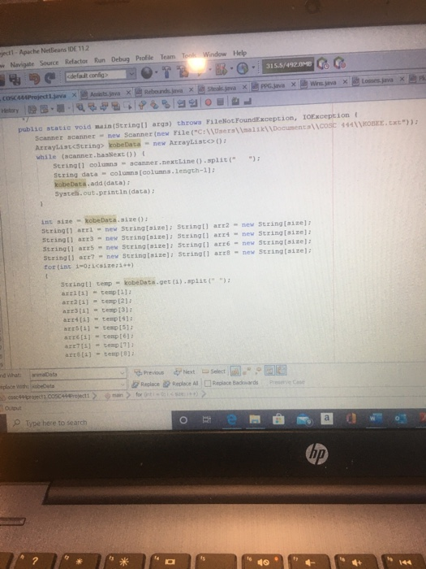
Task: Click the Previous button in find bar
Action: 148,372
